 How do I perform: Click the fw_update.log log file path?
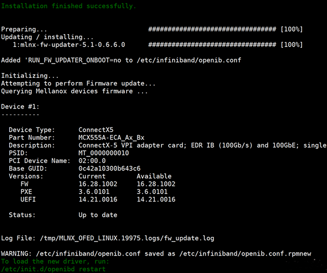tap(127, 238)
